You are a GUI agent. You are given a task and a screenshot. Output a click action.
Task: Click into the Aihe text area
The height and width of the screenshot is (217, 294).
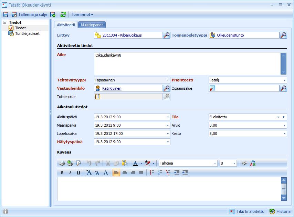[187, 64]
